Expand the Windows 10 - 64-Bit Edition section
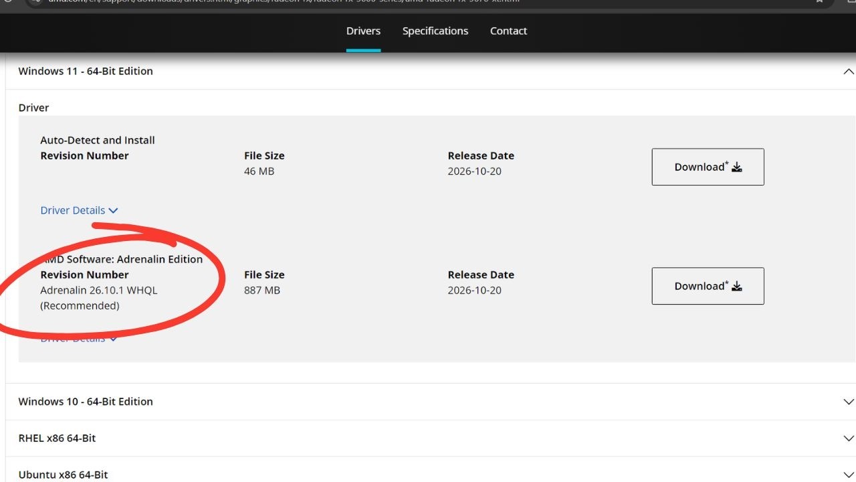 point(849,402)
